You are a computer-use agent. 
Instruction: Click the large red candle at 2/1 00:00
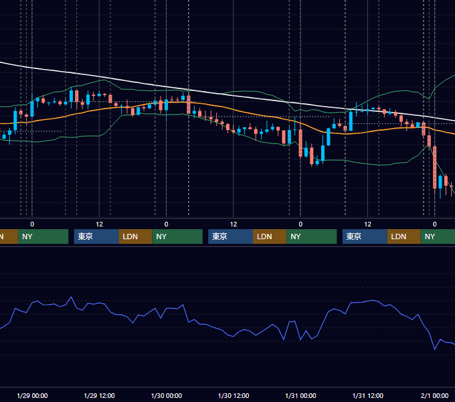click(x=435, y=167)
